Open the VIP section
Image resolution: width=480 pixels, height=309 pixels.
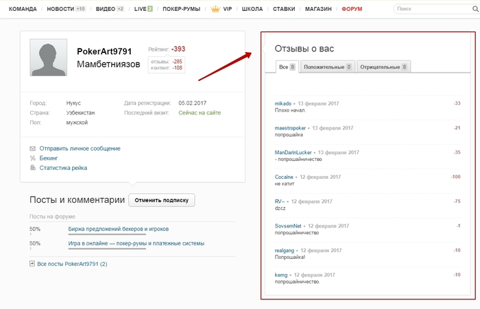(x=228, y=9)
